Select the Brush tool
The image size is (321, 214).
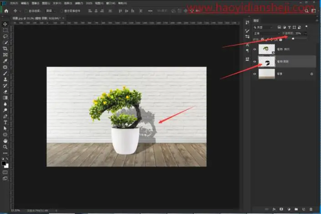(x=5, y=73)
